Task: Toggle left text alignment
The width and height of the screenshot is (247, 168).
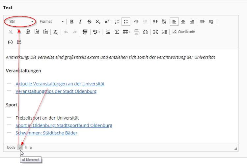Action: click(x=174, y=22)
